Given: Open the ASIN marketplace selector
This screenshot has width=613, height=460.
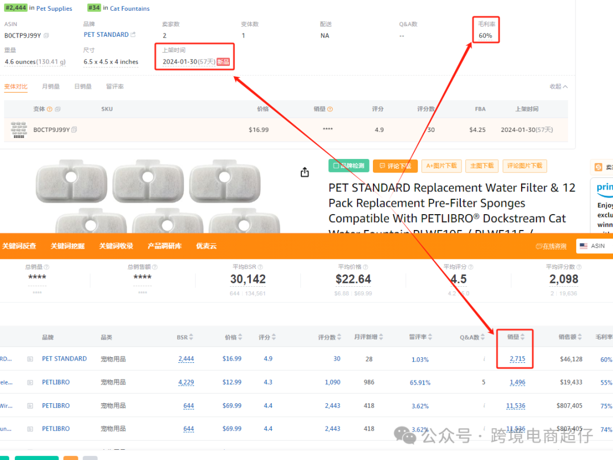Looking at the screenshot, I should click(594, 246).
